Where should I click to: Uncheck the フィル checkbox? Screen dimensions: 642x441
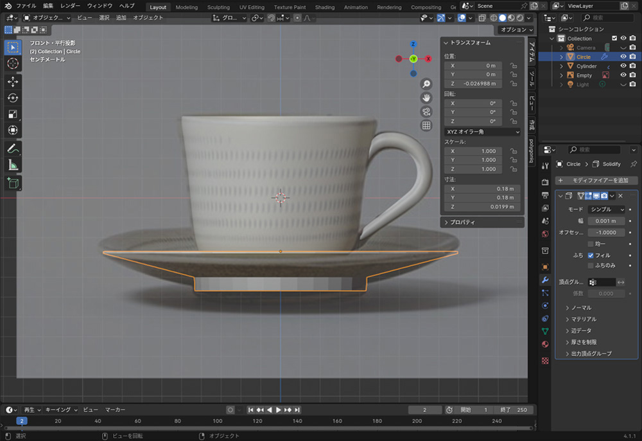(x=591, y=255)
